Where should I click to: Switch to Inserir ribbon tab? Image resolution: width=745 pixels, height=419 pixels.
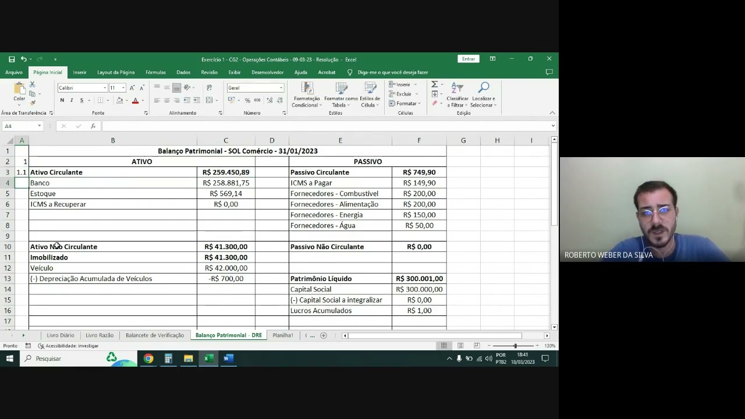click(x=80, y=73)
